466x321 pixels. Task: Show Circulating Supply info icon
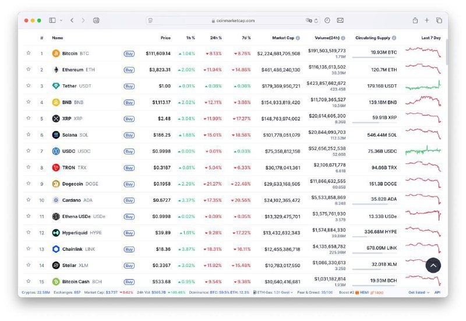point(394,38)
